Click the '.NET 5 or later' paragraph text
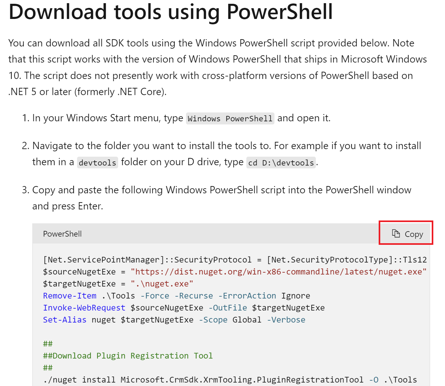The height and width of the screenshot is (386, 445). click(x=87, y=92)
